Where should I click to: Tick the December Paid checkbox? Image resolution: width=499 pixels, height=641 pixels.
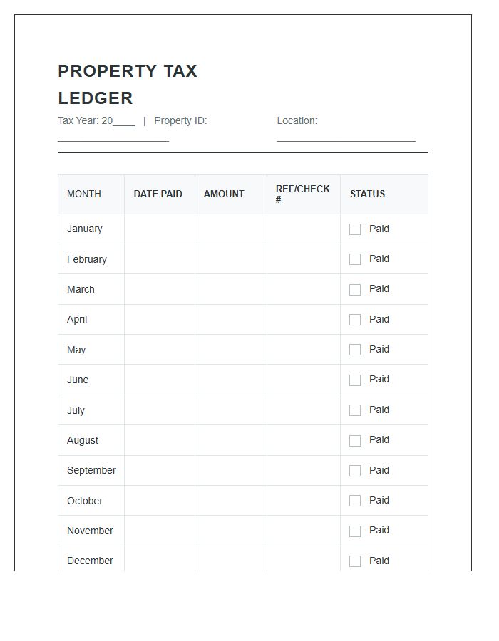(355, 561)
